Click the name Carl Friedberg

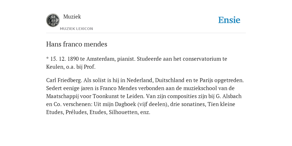pyautogui.click(x=64, y=80)
